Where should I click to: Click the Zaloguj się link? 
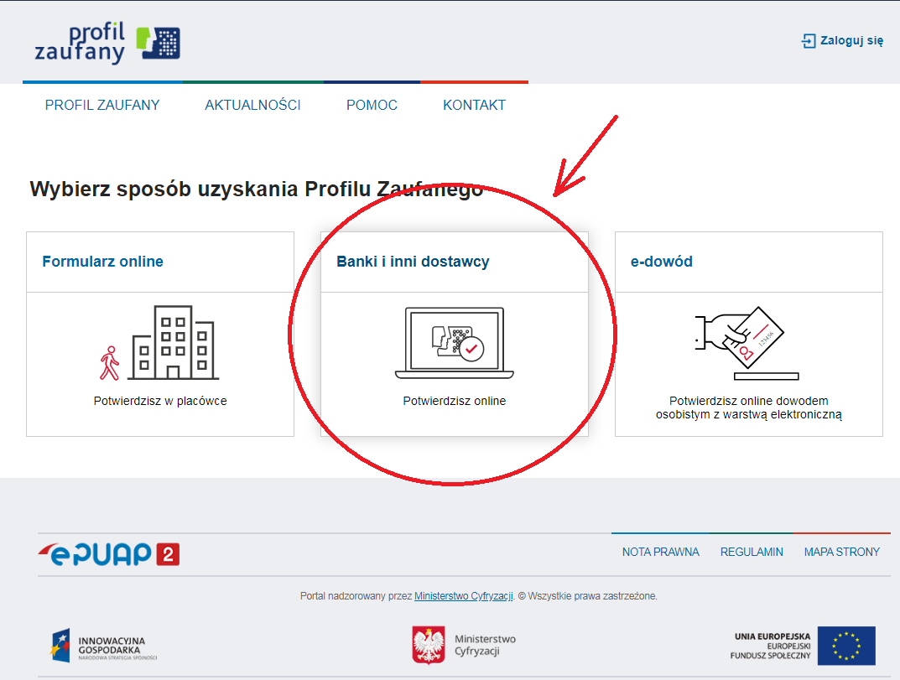click(x=851, y=40)
